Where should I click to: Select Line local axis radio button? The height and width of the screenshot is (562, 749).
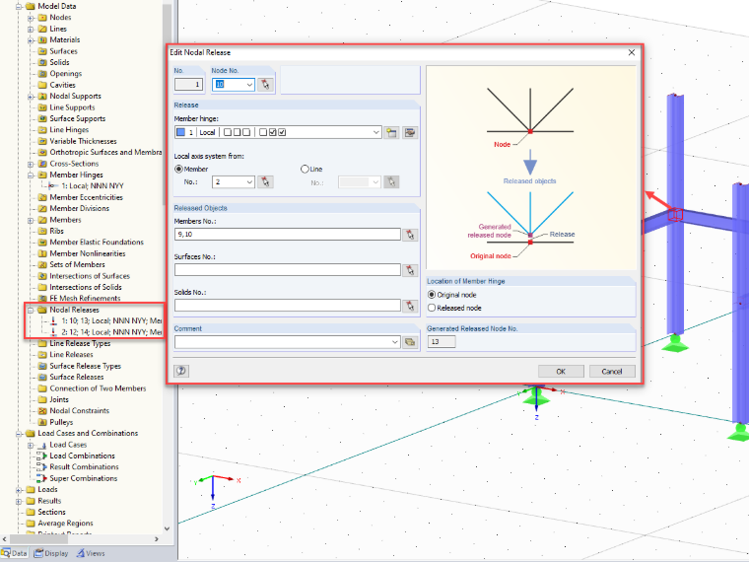point(305,170)
